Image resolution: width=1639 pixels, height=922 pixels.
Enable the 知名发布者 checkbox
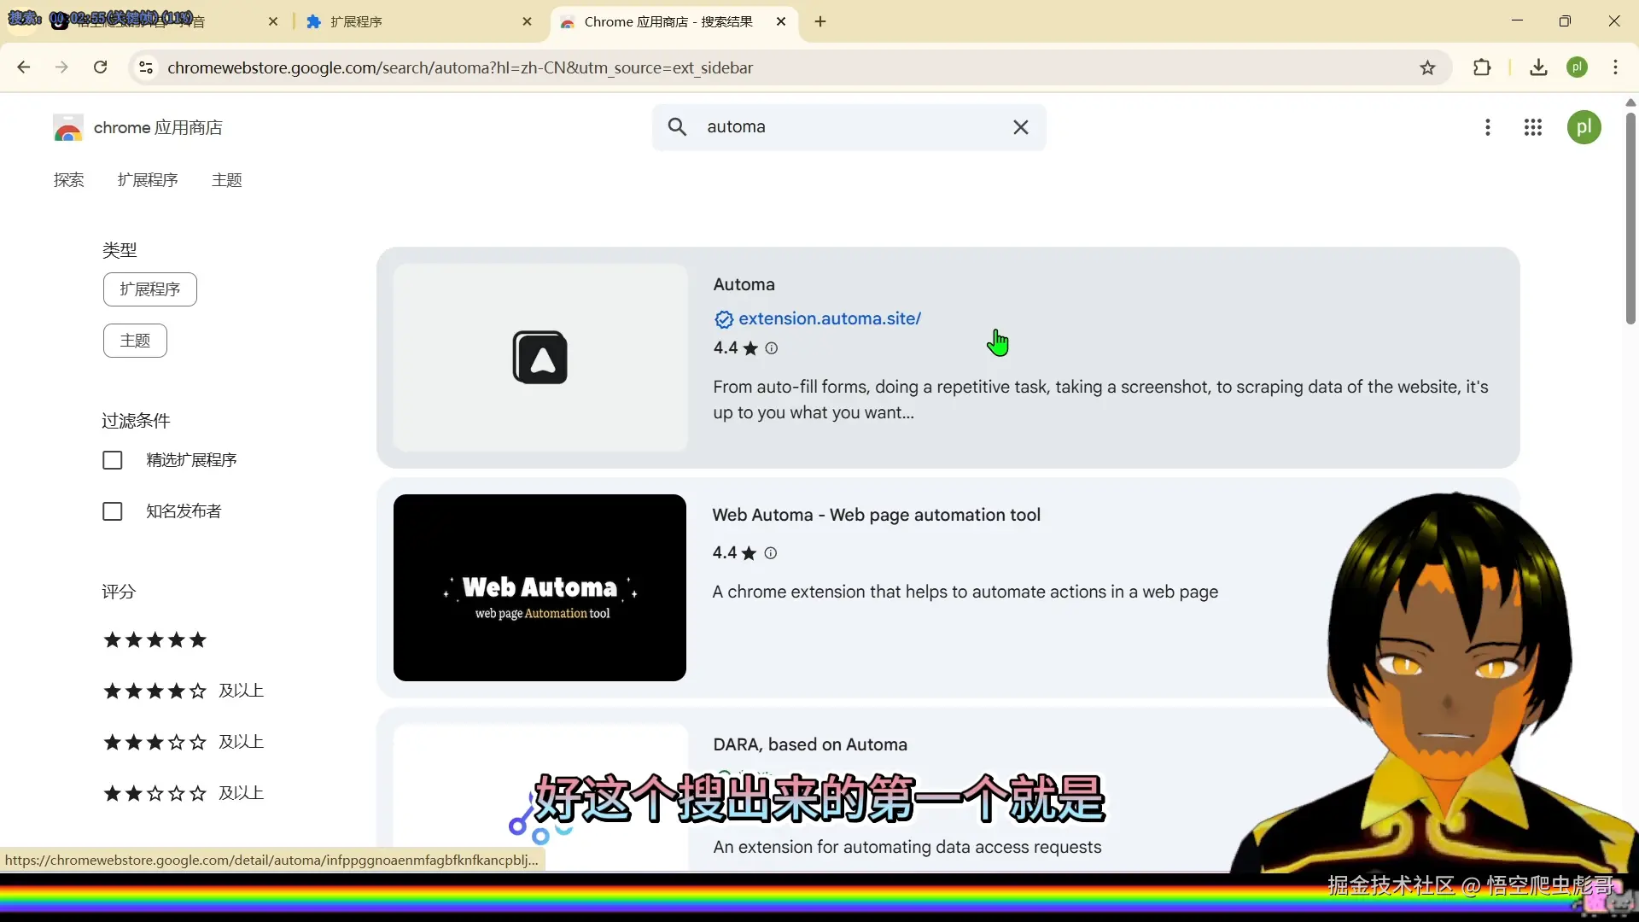coord(113,511)
